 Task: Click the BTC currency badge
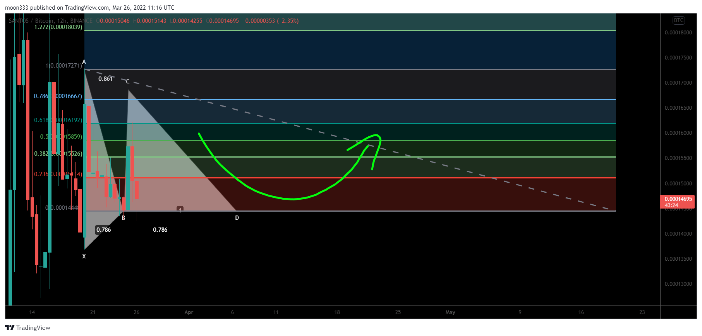(678, 20)
